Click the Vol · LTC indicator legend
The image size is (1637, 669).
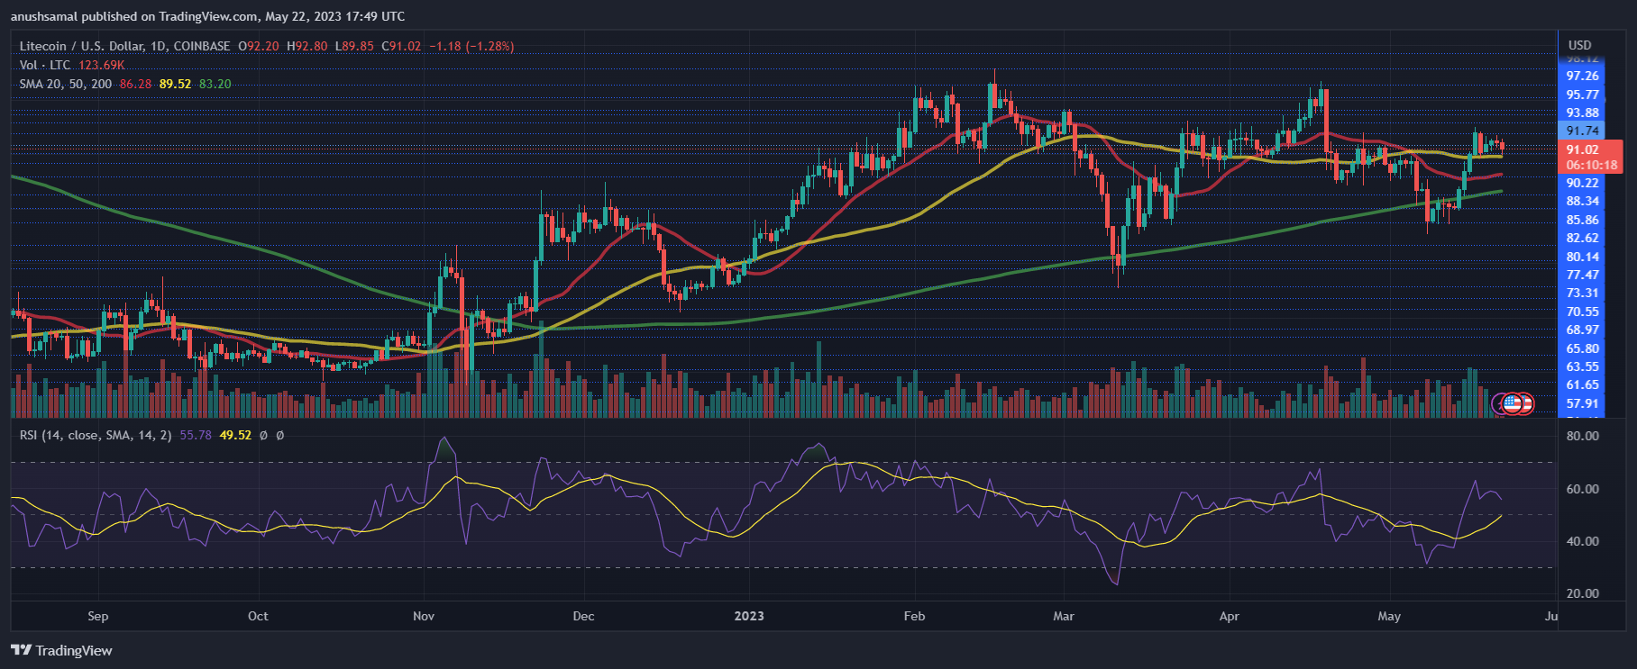pyautogui.click(x=45, y=65)
